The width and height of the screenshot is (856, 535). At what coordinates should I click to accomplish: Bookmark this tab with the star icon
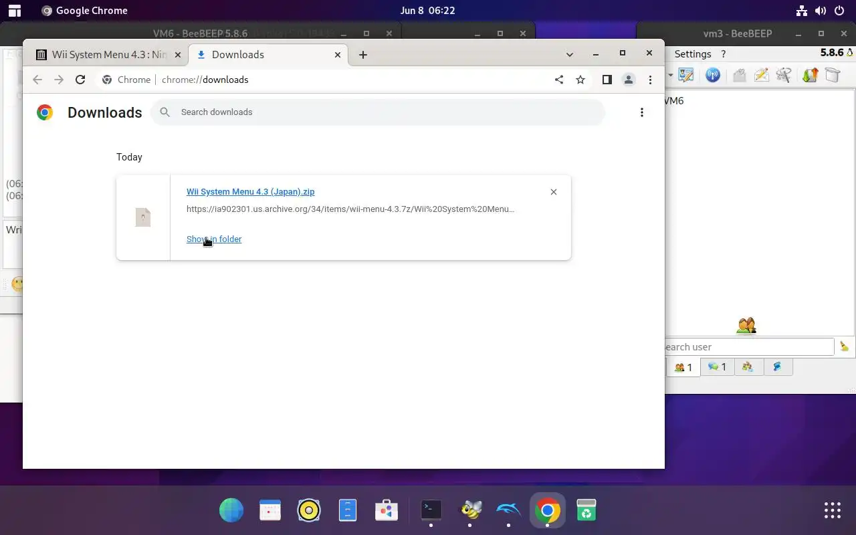[580, 80]
